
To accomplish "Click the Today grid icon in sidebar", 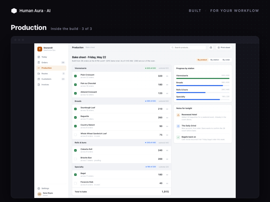I will (39, 57).
